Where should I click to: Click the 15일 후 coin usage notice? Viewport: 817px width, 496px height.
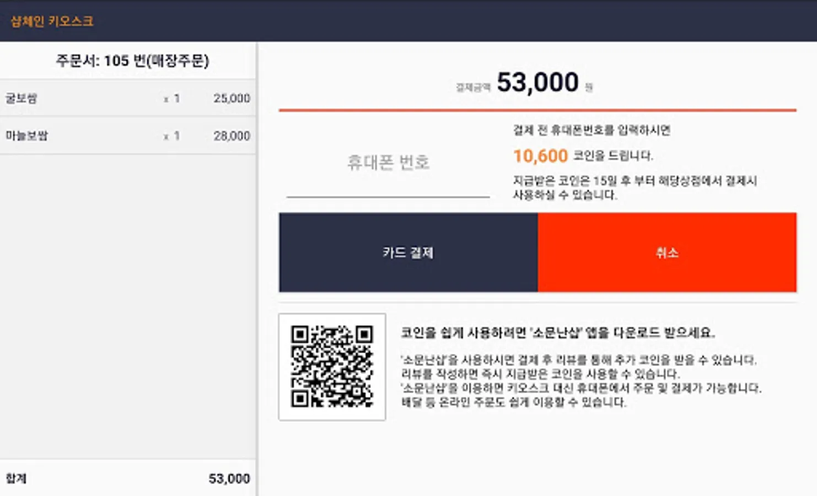[635, 187]
